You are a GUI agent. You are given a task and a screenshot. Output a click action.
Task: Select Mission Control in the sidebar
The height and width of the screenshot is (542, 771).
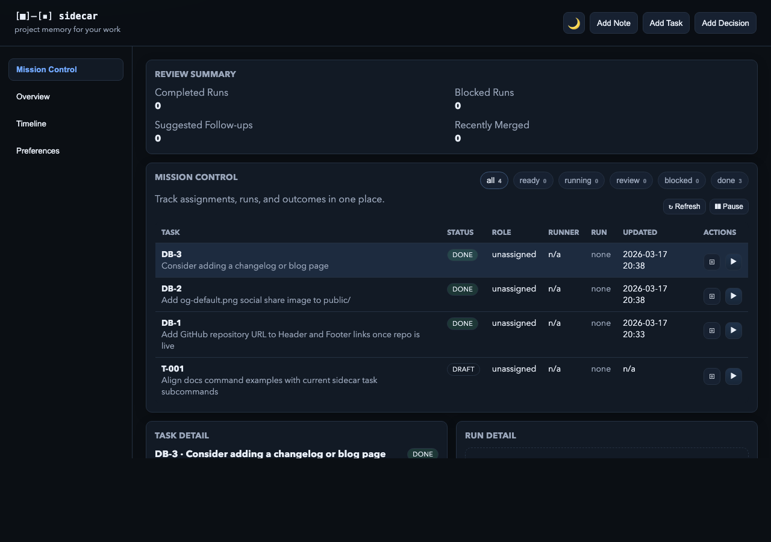click(x=66, y=69)
